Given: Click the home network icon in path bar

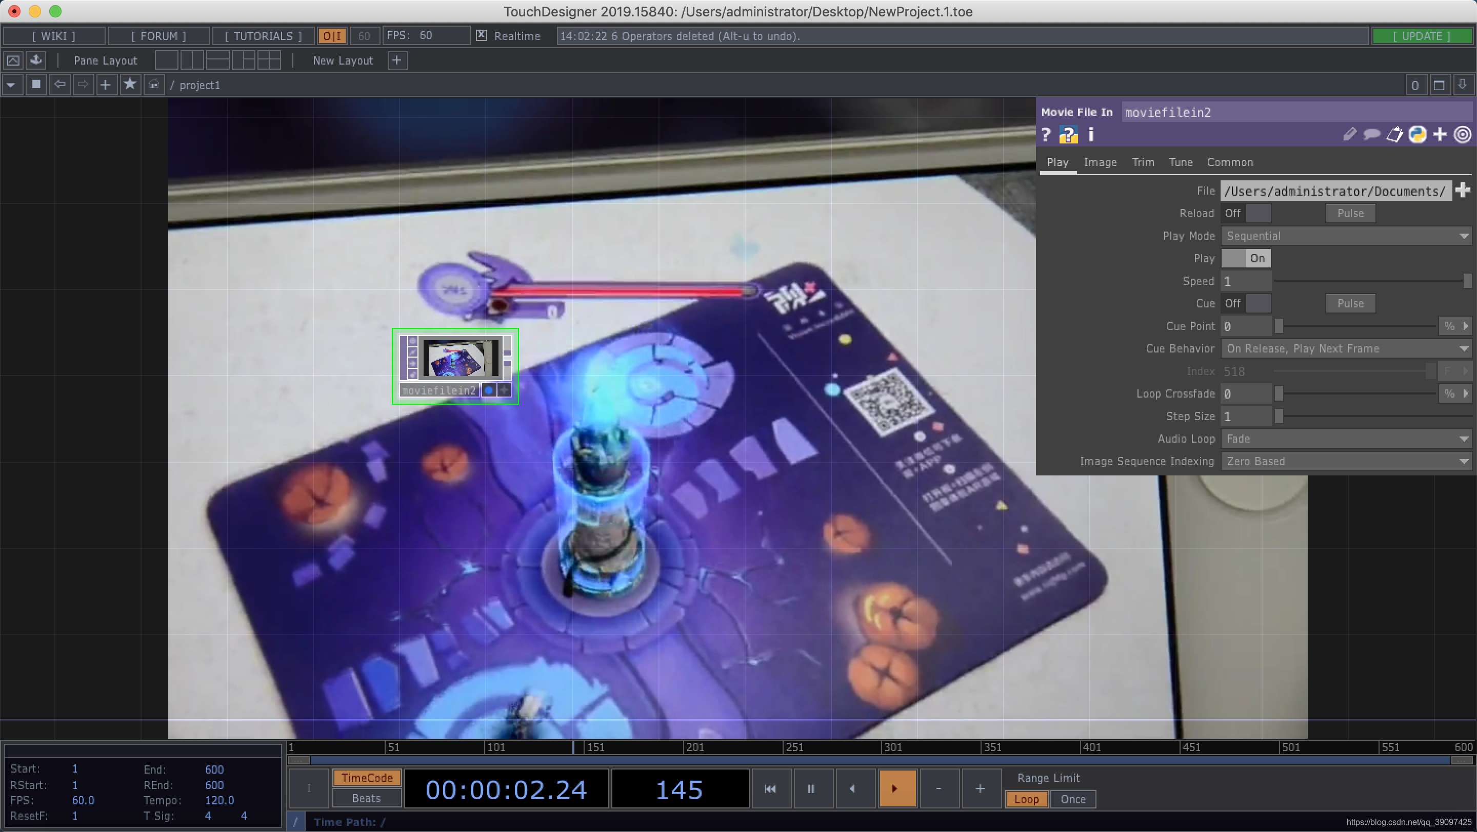Looking at the screenshot, I should 154,85.
